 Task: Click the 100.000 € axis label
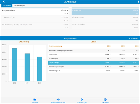pos(4,45)
